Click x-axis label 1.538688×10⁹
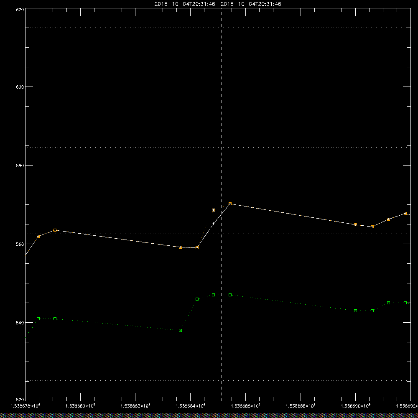Viewport: 418px width, 418px height. coord(301,406)
